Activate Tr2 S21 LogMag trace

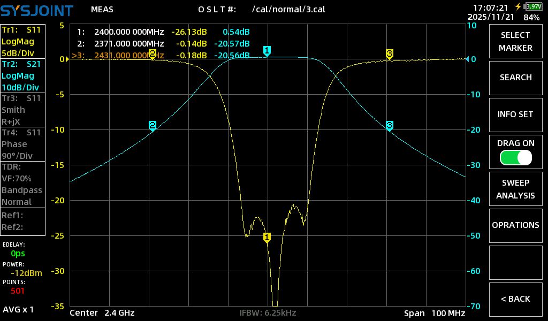pyautogui.click(x=23, y=75)
